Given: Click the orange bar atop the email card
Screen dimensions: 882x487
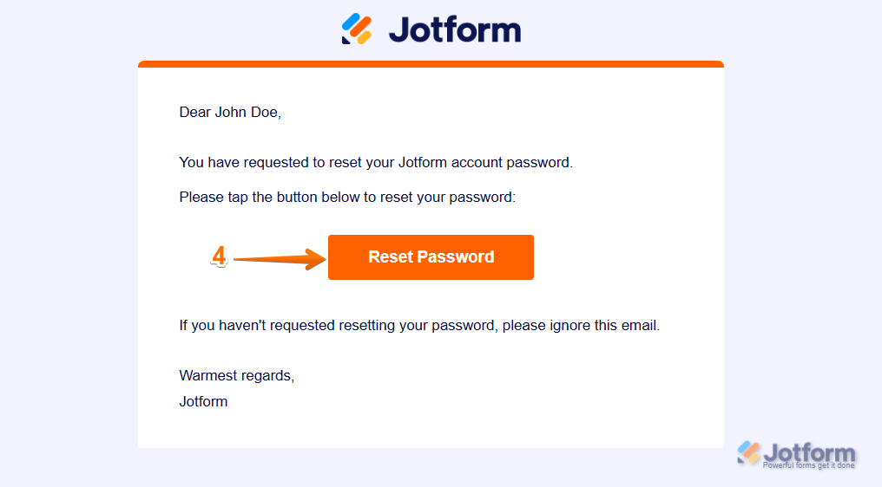Looking at the screenshot, I should tap(431, 64).
